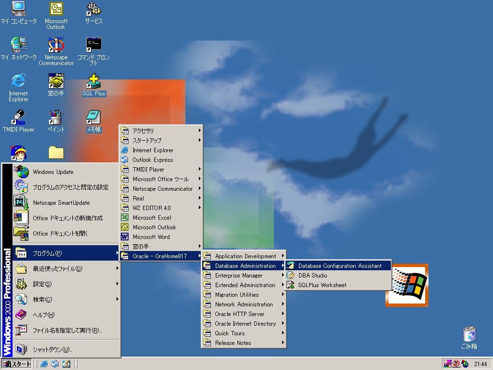Click the clock showing 21:44

(480, 364)
